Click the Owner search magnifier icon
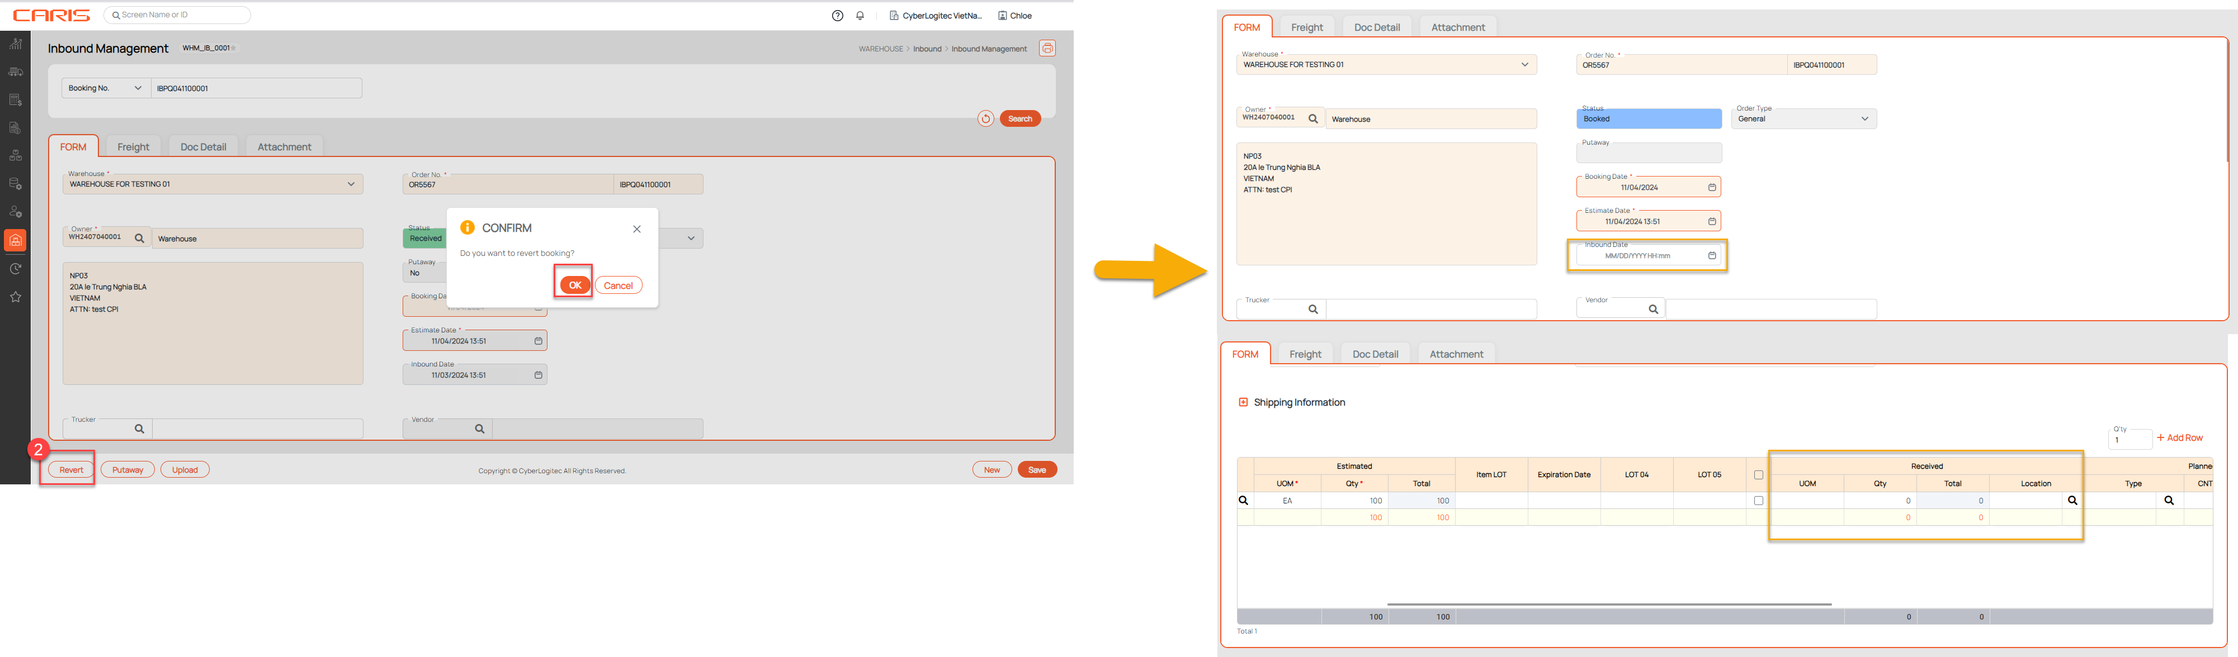 point(139,238)
